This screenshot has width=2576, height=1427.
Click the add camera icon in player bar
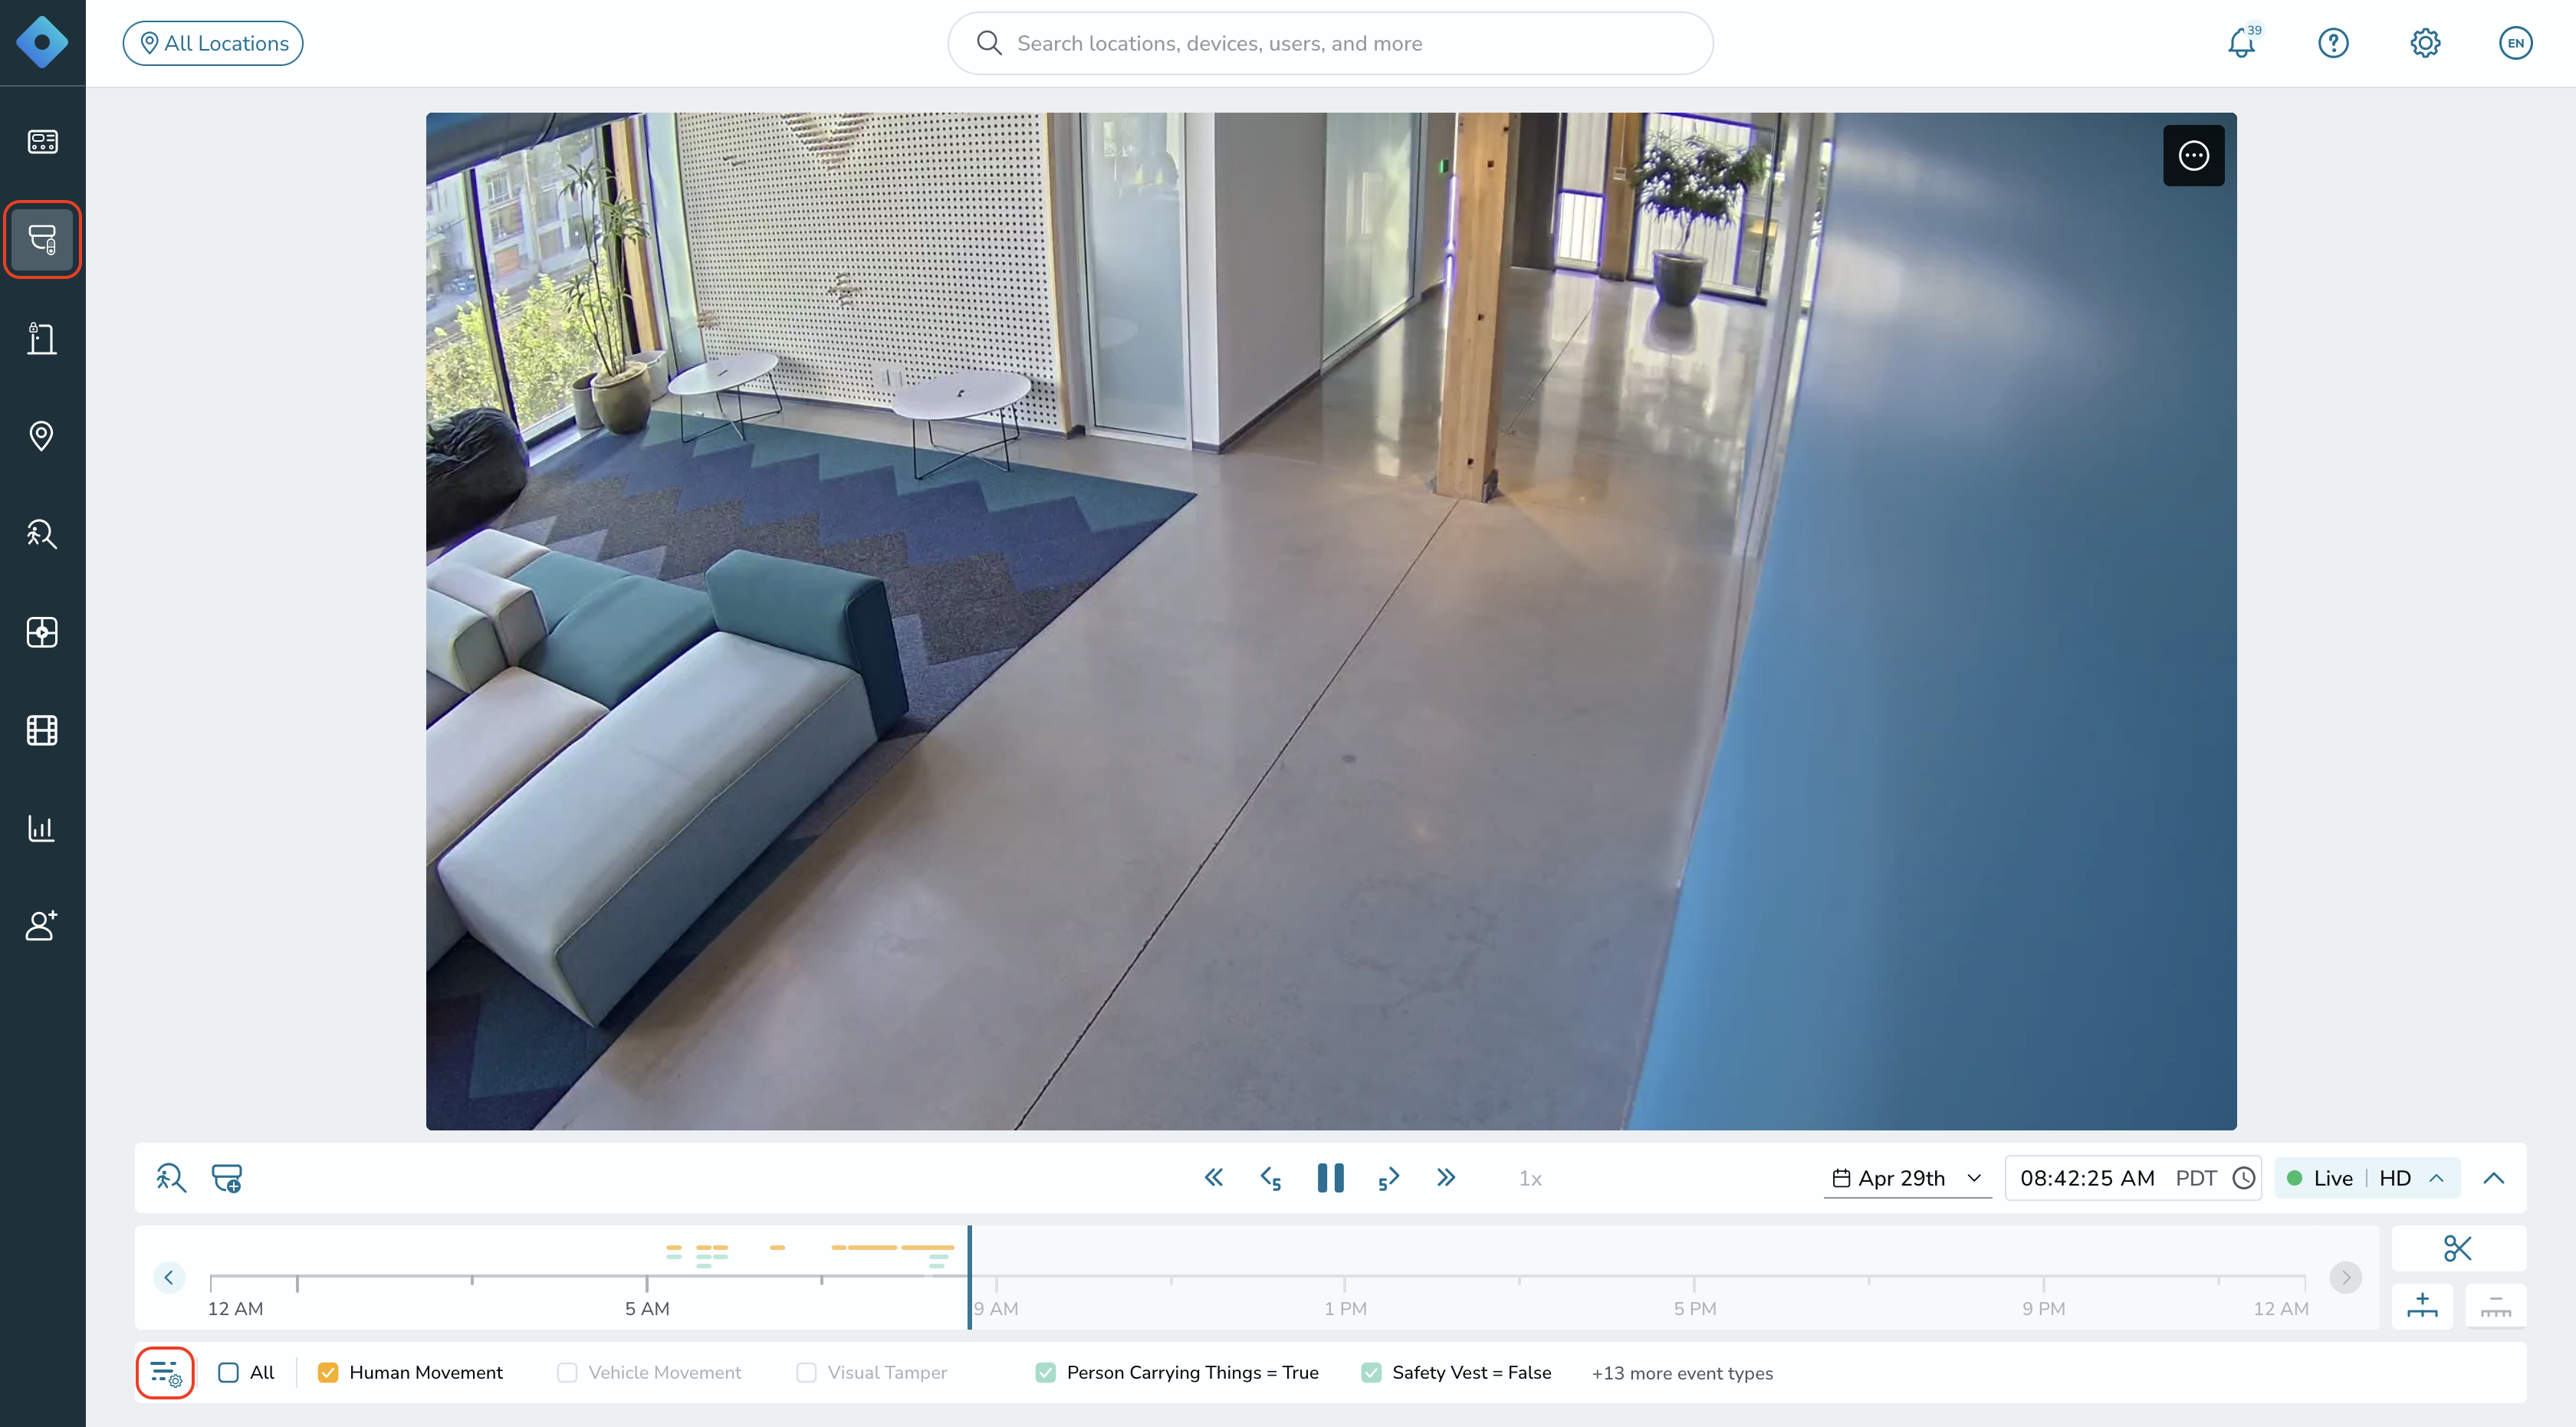tap(227, 1178)
